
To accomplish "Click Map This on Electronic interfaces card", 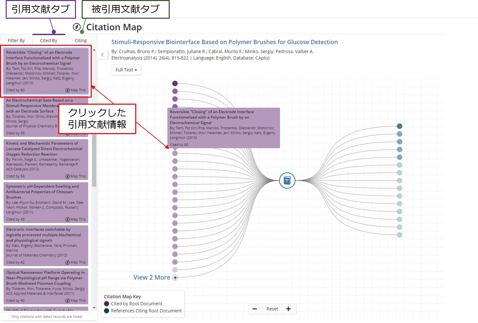I will [x=76, y=262].
